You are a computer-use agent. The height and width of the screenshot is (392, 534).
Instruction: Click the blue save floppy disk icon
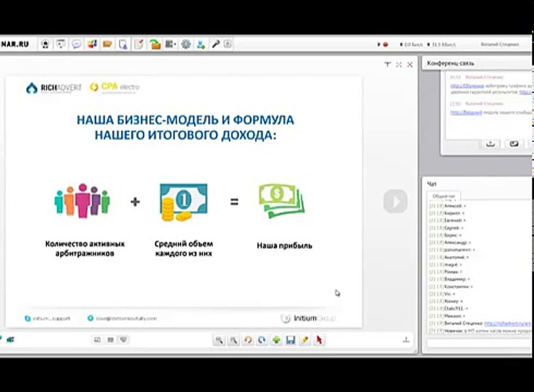(290, 340)
